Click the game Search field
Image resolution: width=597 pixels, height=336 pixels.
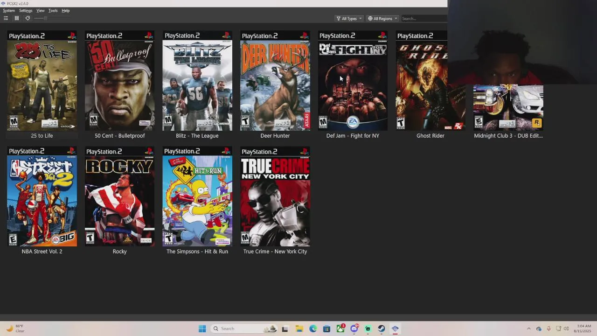click(x=423, y=19)
